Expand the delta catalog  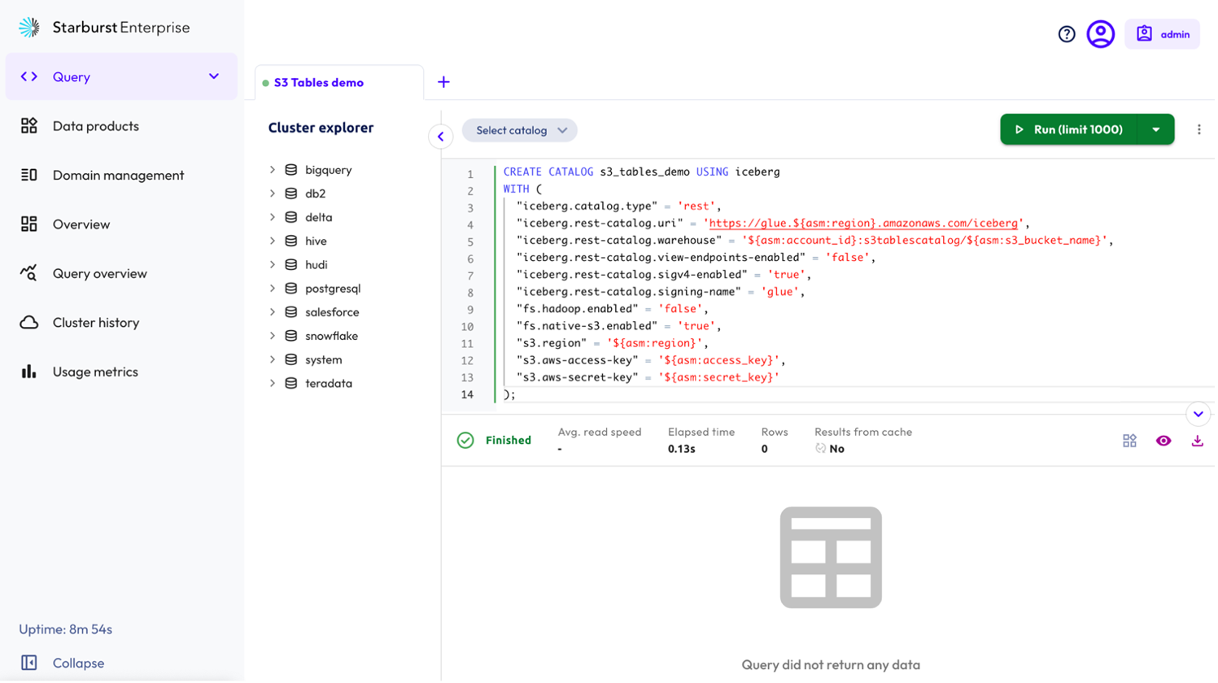pyautogui.click(x=273, y=217)
